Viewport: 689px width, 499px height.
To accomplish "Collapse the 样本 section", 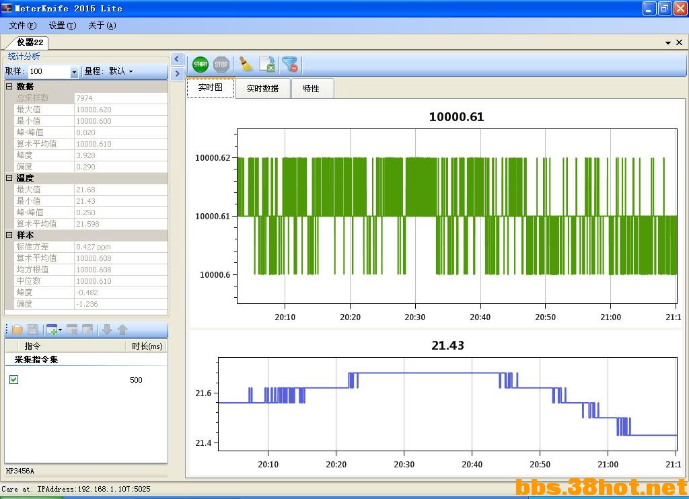I will (9, 235).
